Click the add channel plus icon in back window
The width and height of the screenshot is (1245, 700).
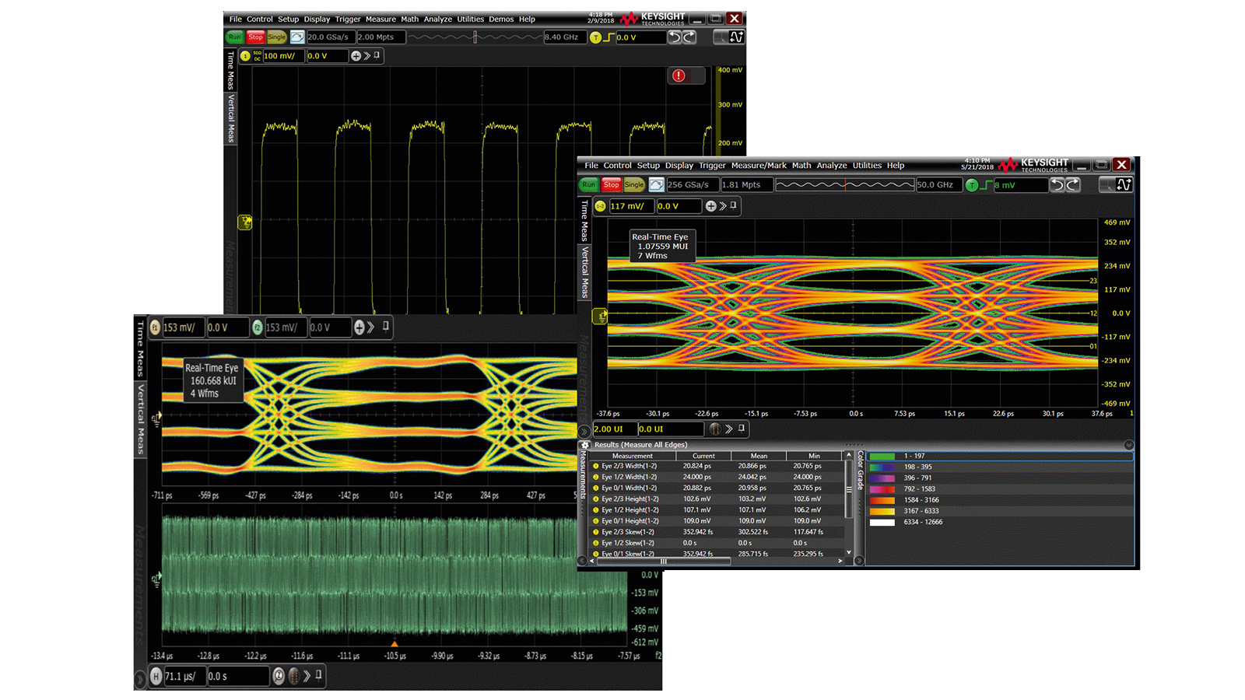tap(356, 56)
